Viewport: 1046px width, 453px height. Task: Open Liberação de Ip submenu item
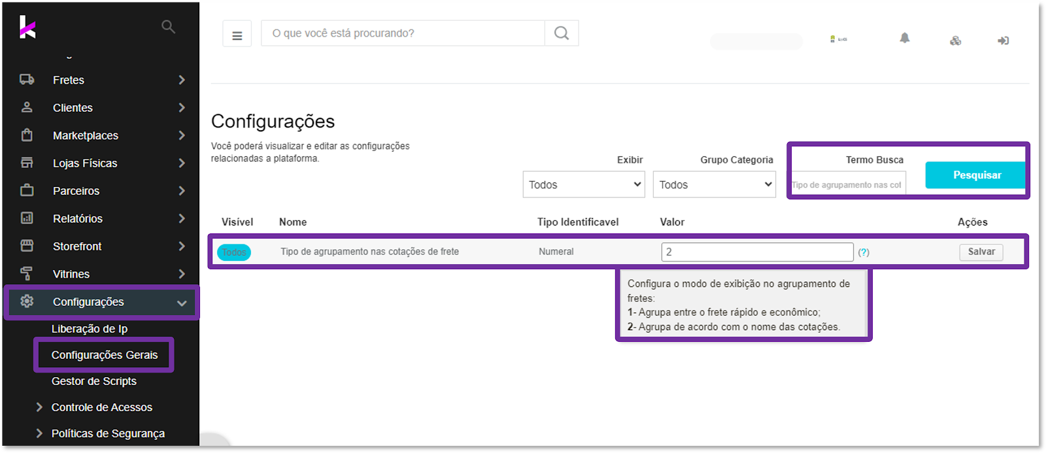(90, 329)
